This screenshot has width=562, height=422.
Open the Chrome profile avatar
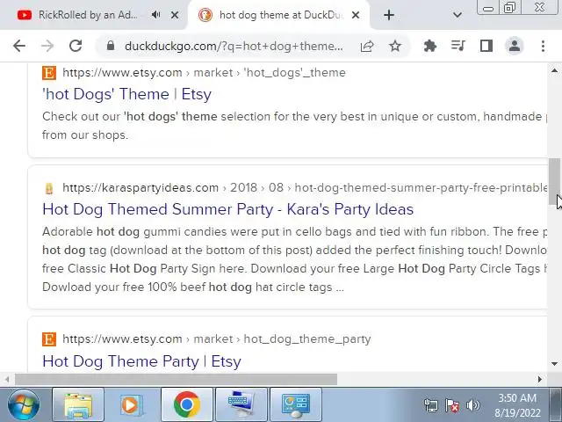pyautogui.click(x=515, y=46)
